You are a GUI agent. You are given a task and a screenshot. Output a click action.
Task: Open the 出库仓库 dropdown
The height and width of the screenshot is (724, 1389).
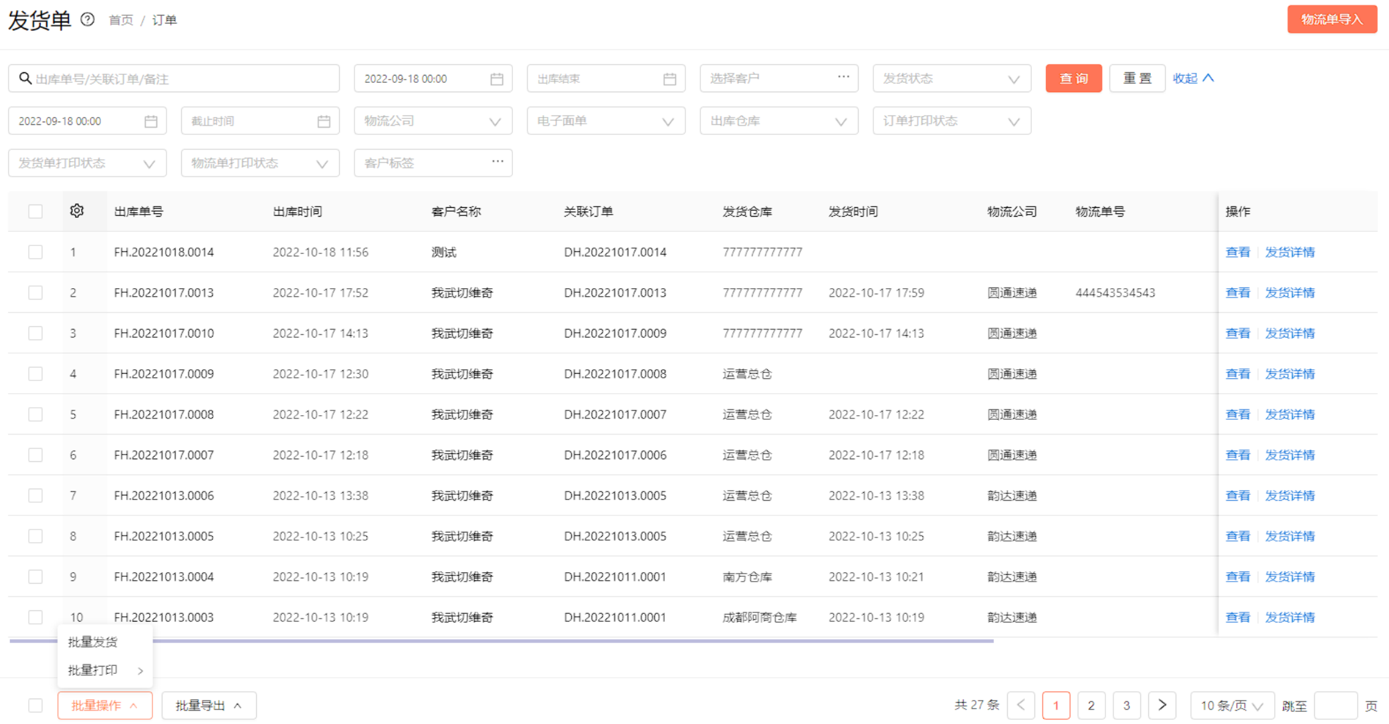click(778, 121)
